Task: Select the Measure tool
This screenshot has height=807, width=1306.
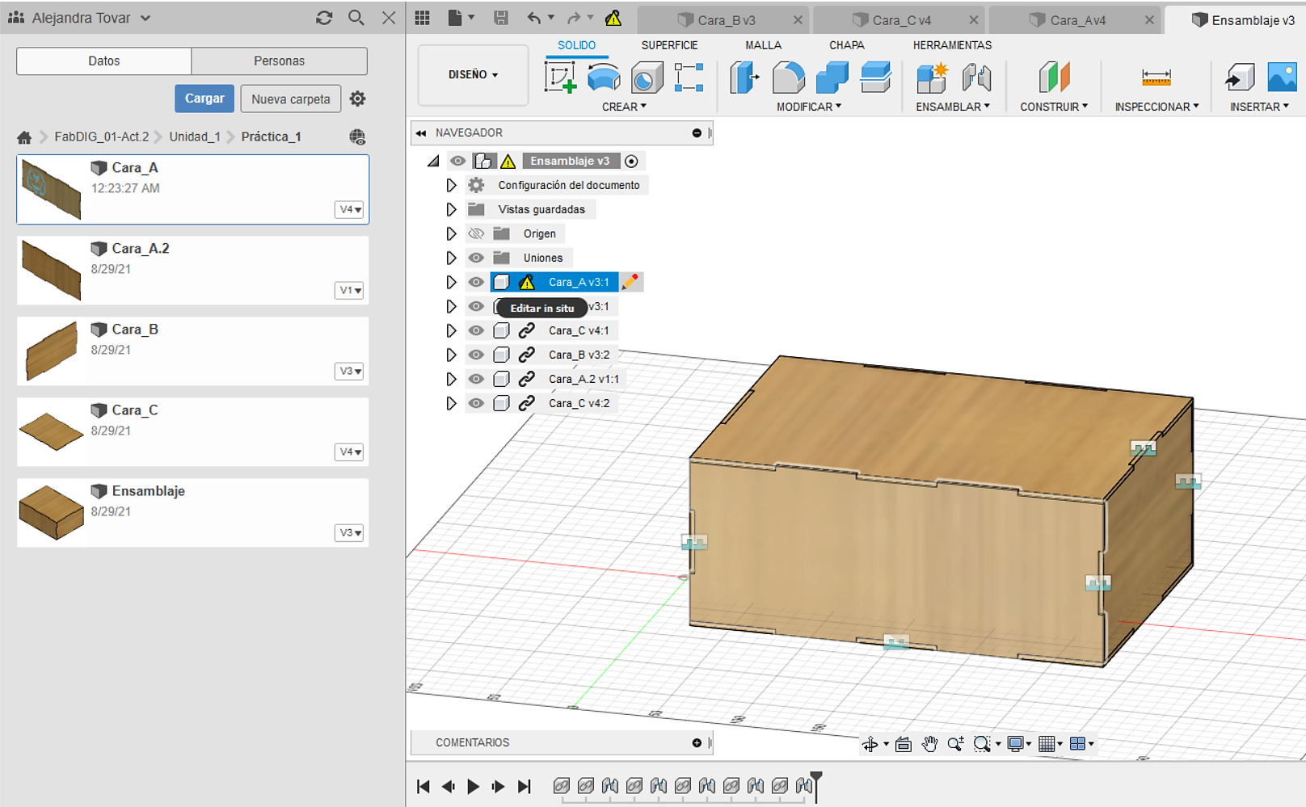Action: point(1156,78)
